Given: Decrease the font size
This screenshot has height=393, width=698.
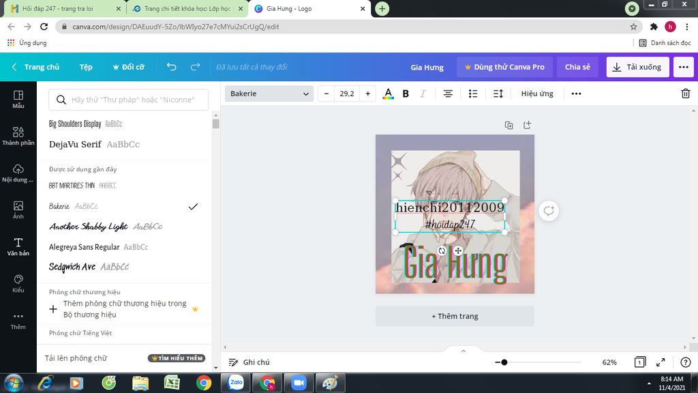Looking at the screenshot, I should (327, 93).
